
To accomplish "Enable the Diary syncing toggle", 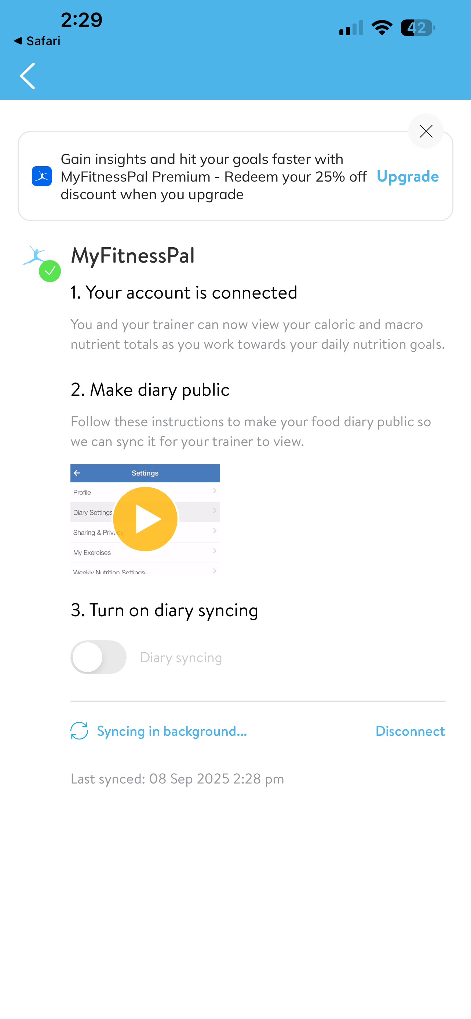I will tap(98, 657).
